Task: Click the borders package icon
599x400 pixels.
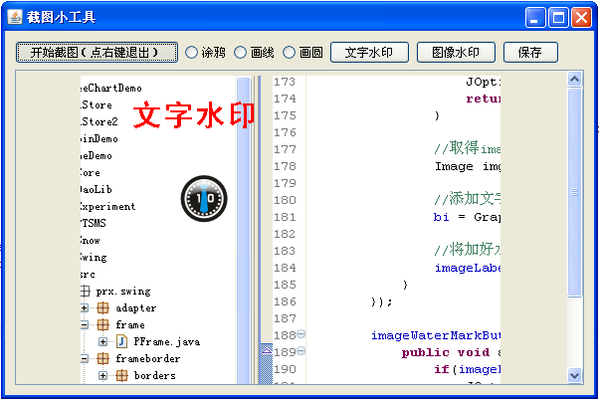Action: 121,375
